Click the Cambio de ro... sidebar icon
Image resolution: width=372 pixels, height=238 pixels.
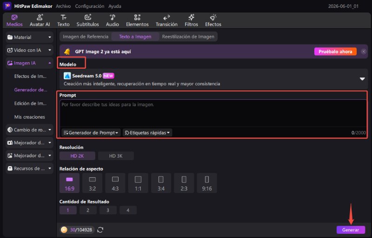[x=10, y=130]
